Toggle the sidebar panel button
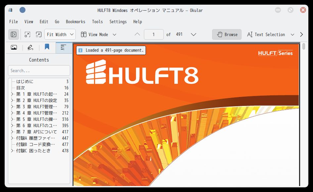 14,34
